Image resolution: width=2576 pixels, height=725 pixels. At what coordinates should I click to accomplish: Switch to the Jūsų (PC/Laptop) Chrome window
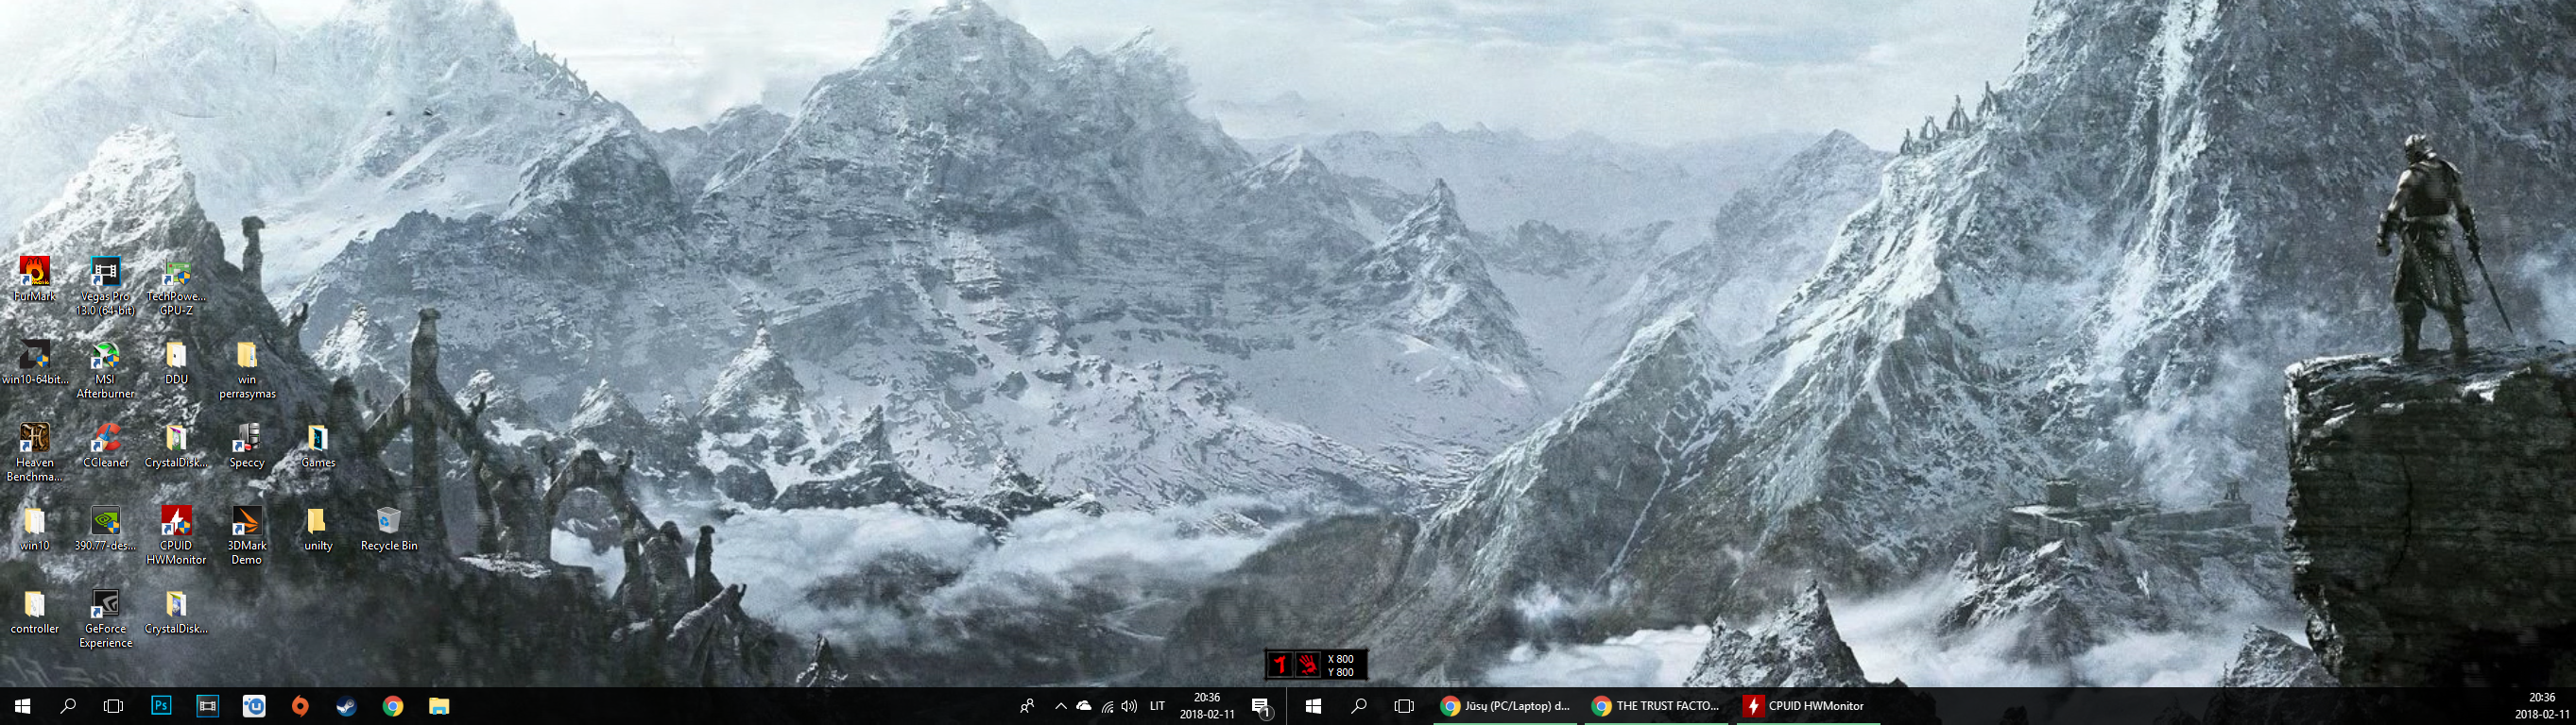point(1506,706)
